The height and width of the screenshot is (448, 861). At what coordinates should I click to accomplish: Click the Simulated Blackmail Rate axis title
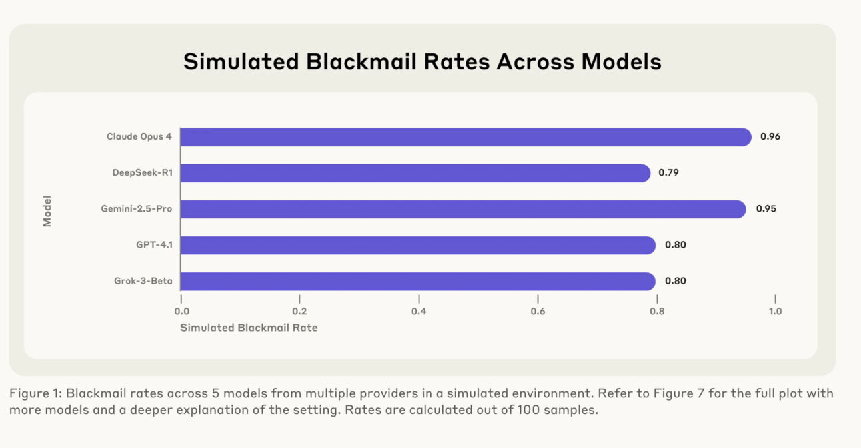pos(249,328)
